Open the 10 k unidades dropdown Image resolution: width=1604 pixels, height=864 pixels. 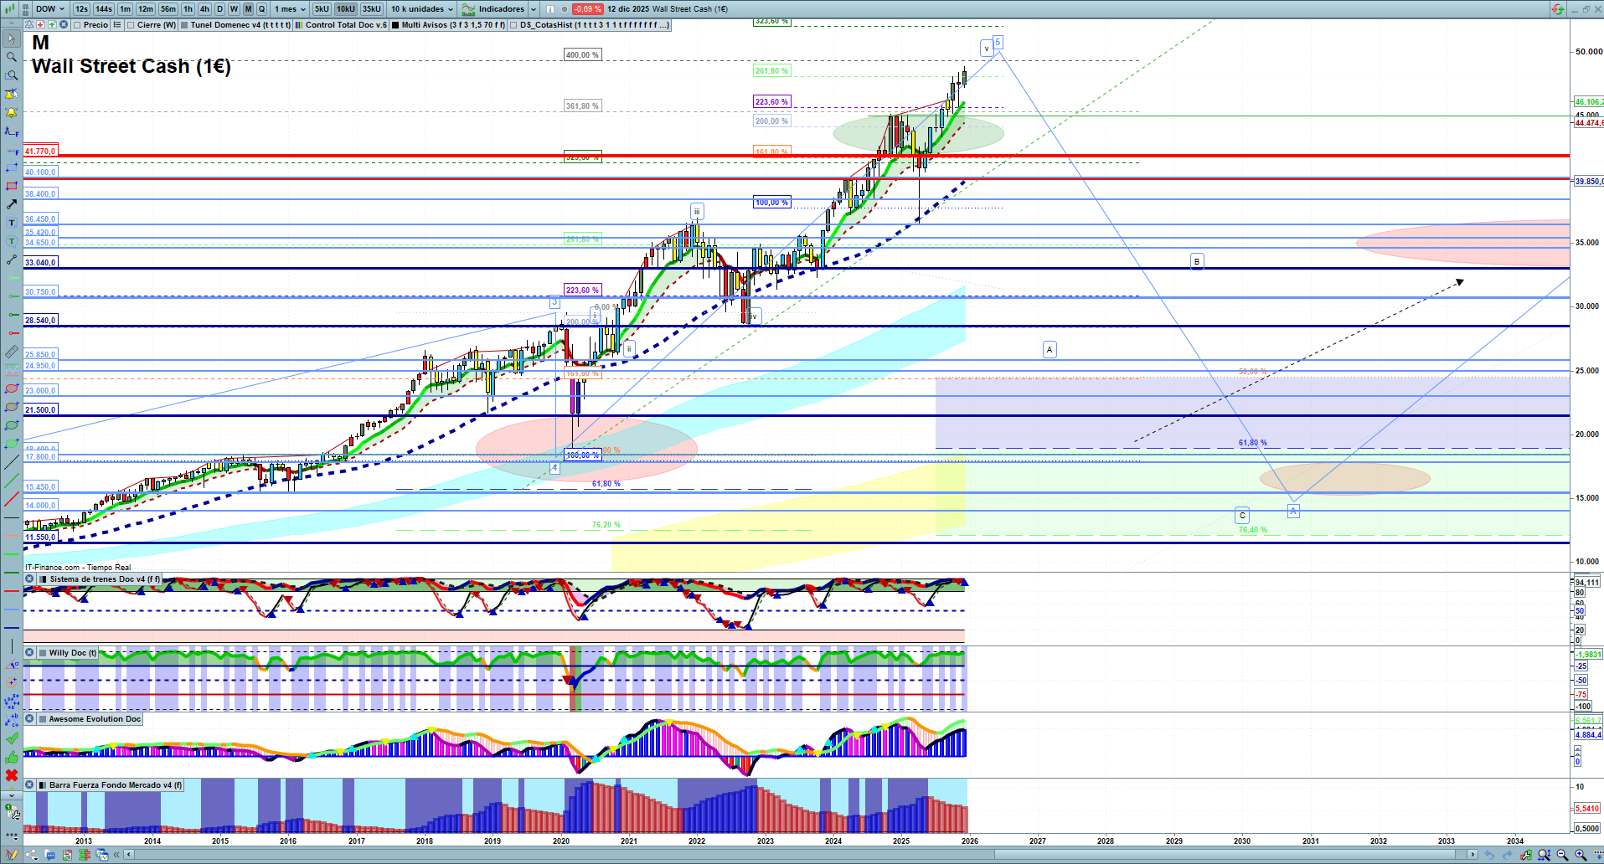pos(422,9)
